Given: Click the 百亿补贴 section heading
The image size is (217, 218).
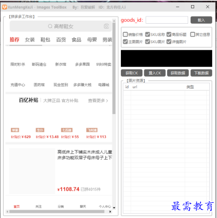Looking at the screenshot, I should [x=29, y=100].
